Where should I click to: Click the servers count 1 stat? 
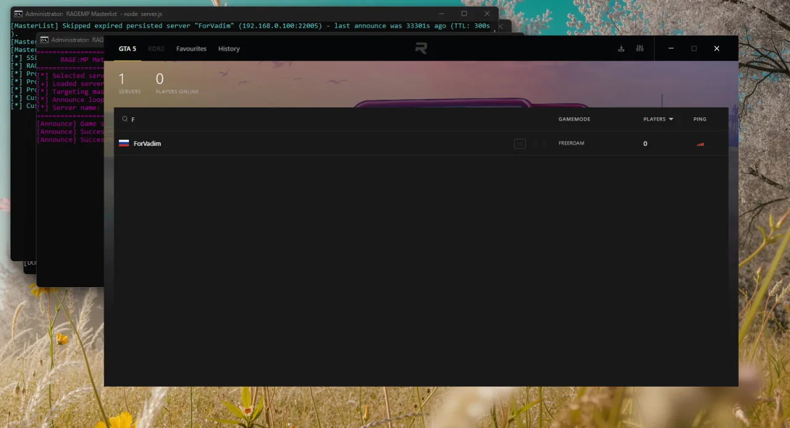tap(129, 83)
